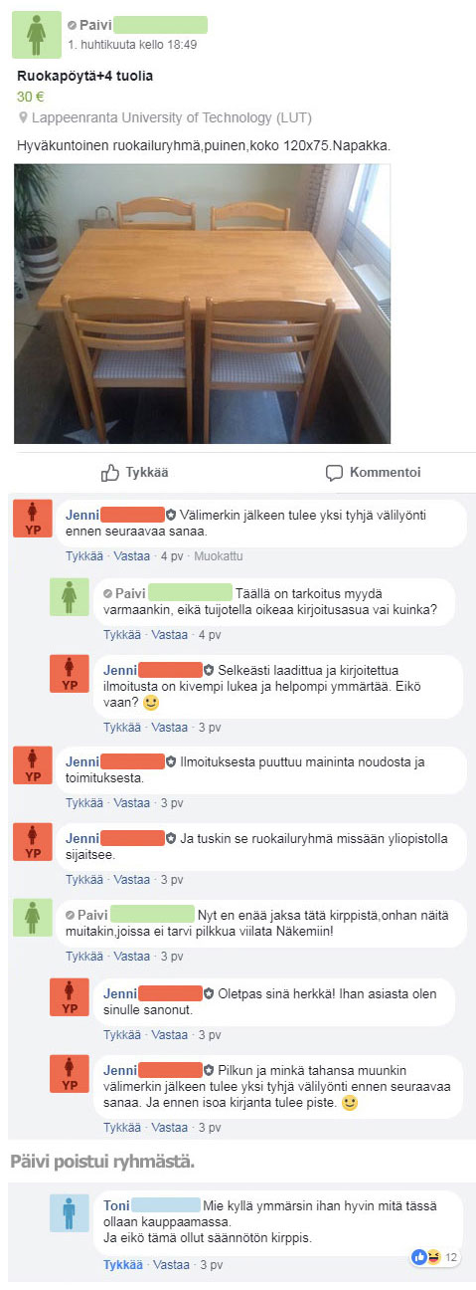
Task: Click the location pin icon beside LUT
Action: (23, 117)
